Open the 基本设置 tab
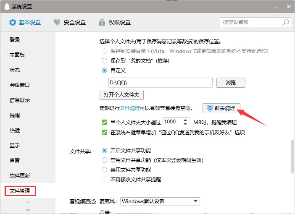 25,22
